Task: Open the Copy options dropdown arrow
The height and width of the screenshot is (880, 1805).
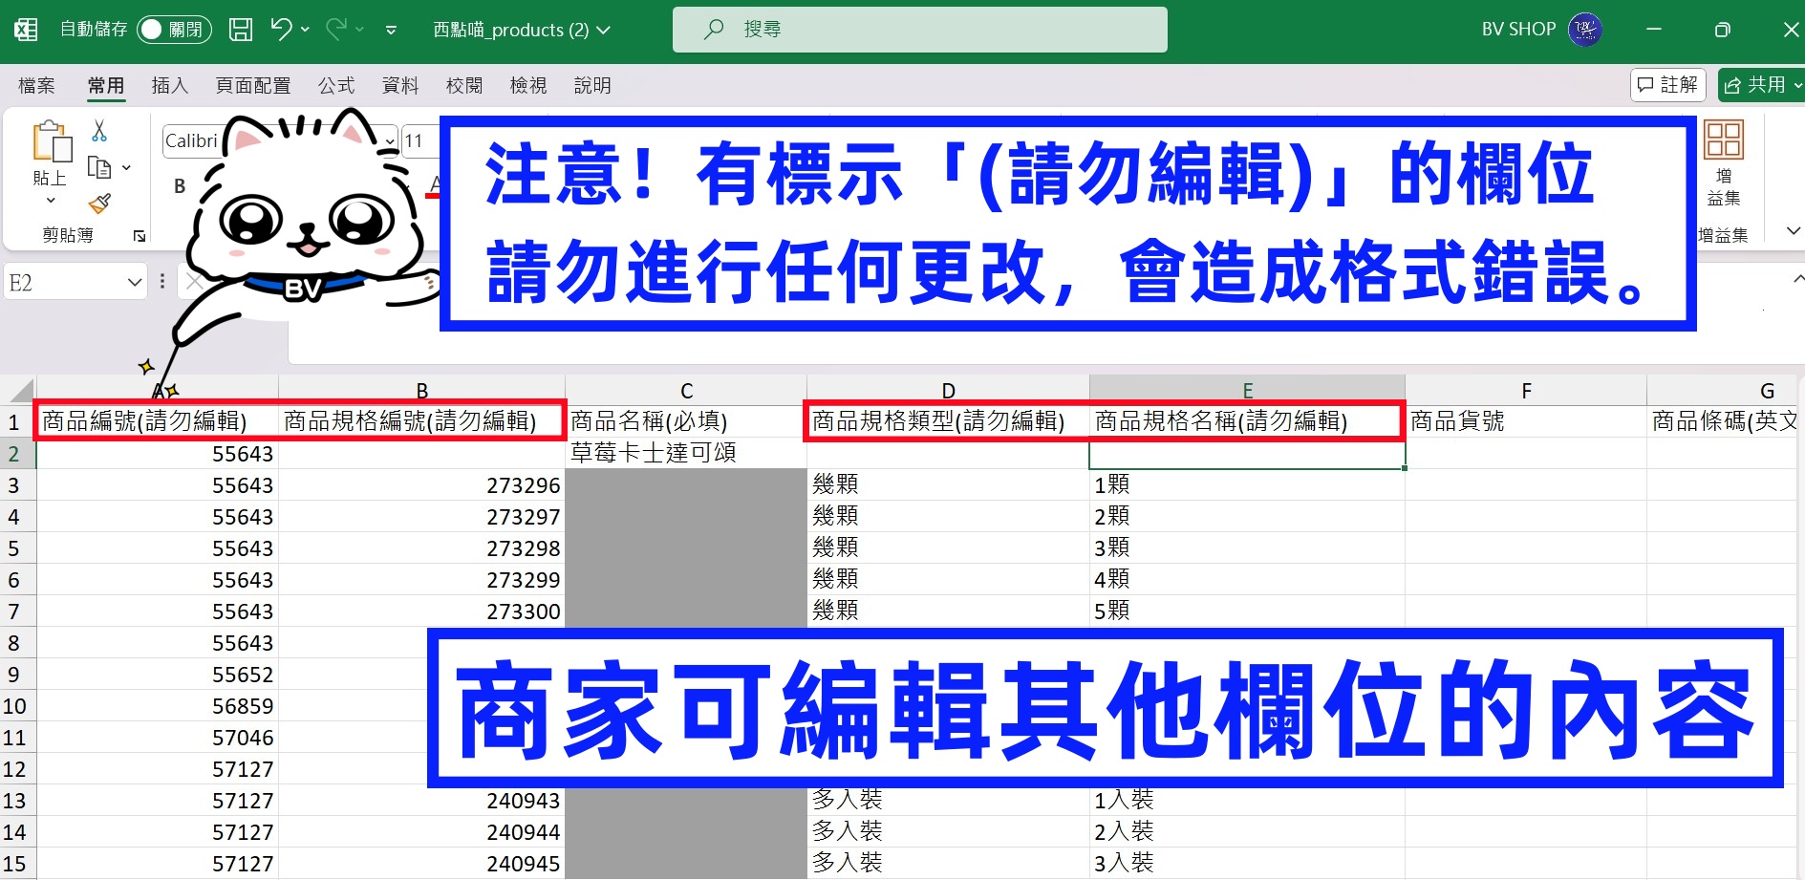Action: tap(126, 167)
